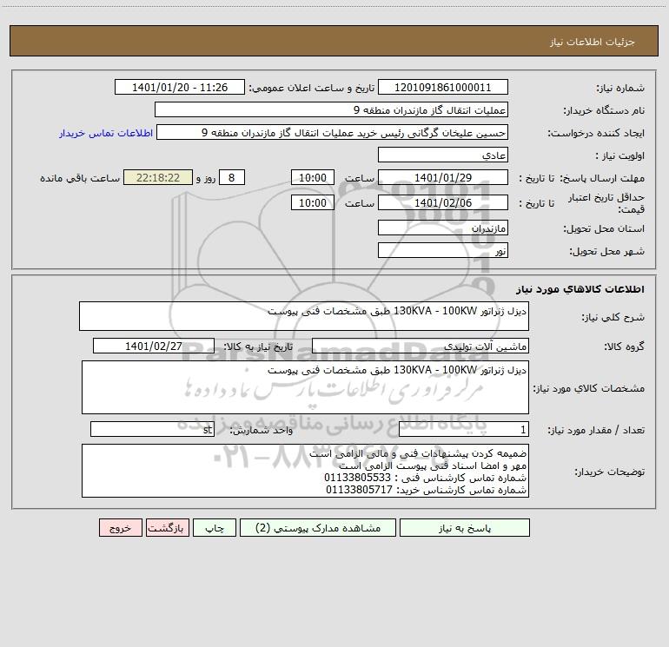Click the خروج exit button
The image size is (669, 647).
click(x=120, y=527)
